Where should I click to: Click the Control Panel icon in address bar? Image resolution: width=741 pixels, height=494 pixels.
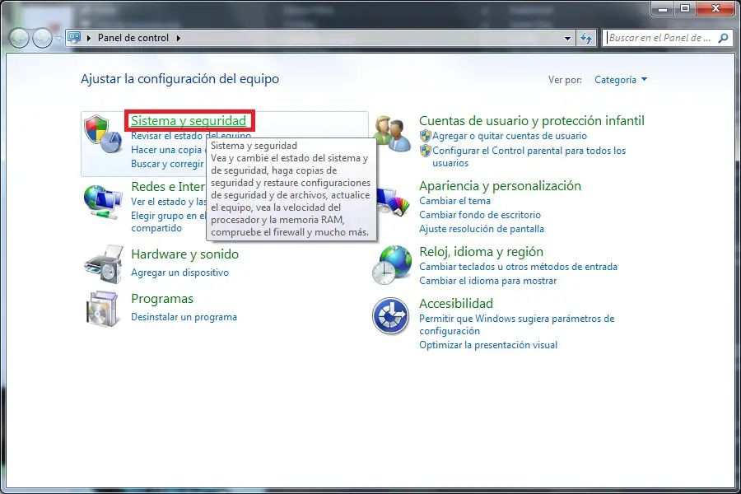coord(74,37)
